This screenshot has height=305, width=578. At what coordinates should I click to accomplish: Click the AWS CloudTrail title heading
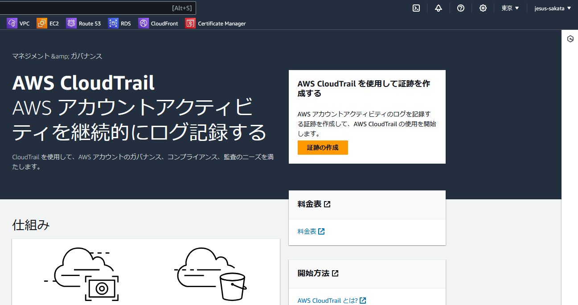tap(83, 83)
